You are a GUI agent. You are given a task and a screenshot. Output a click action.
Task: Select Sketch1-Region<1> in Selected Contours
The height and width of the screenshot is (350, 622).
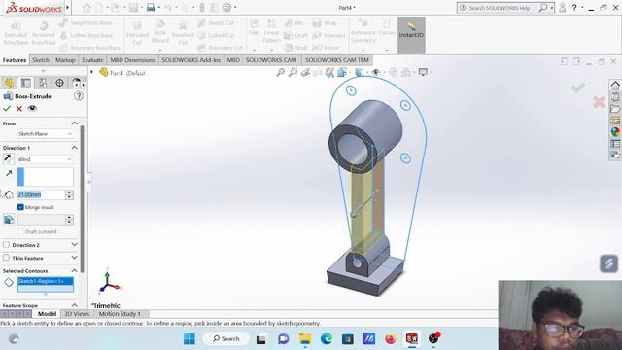[46, 281]
